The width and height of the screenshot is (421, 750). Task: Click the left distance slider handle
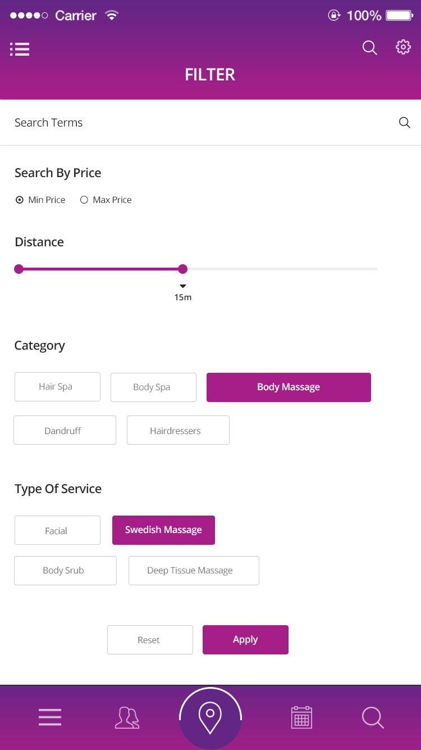coord(19,269)
